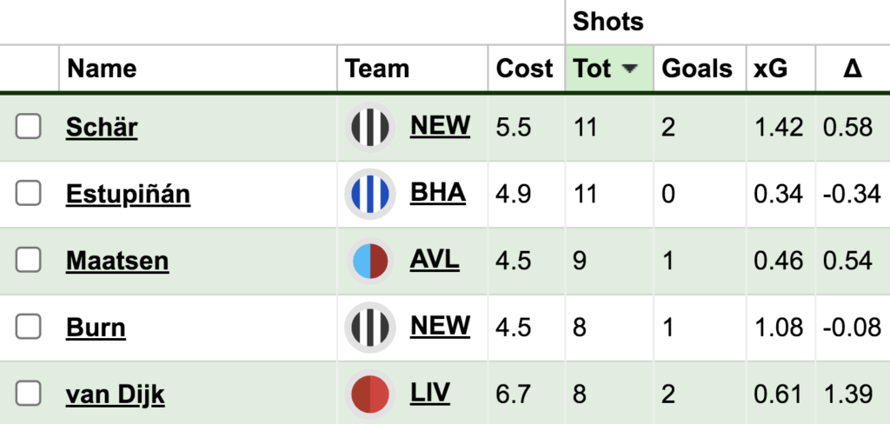This screenshot has width=890, height=424.
Task: Select the Estupiñán row checkbox
Action: [29, 193]
